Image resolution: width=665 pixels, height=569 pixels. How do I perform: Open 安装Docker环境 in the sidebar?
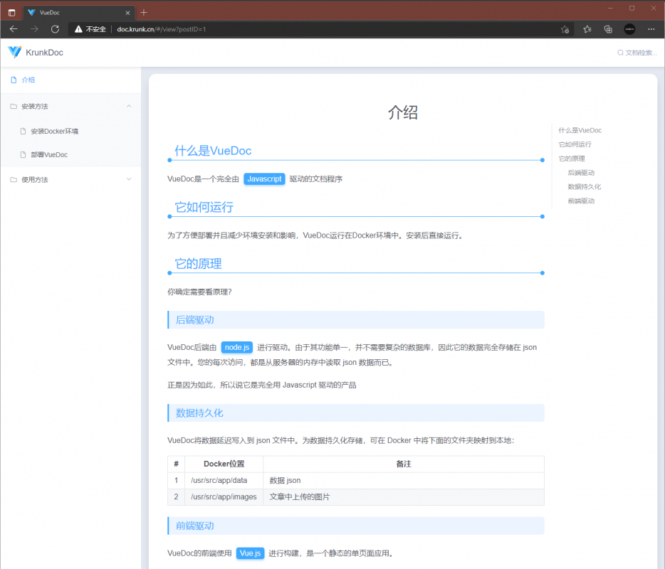click(54, 131)
